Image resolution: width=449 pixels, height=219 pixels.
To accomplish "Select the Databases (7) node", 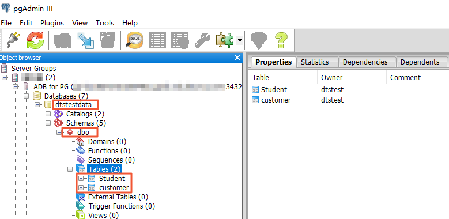I will (x=66, y=96).
